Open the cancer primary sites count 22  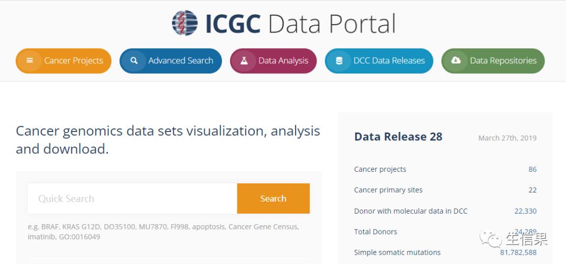532,190
